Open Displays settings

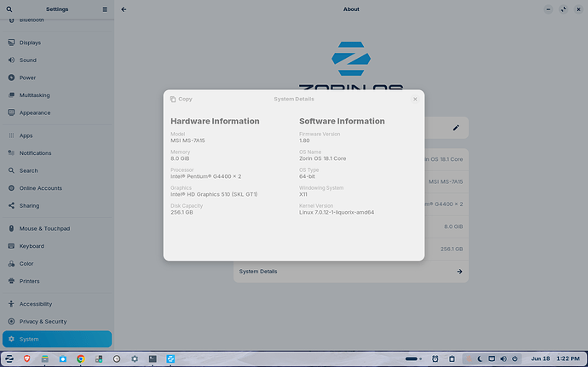coord(57,43)
